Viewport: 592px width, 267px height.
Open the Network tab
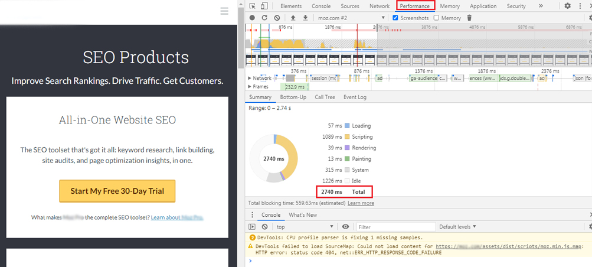(380, 6)
